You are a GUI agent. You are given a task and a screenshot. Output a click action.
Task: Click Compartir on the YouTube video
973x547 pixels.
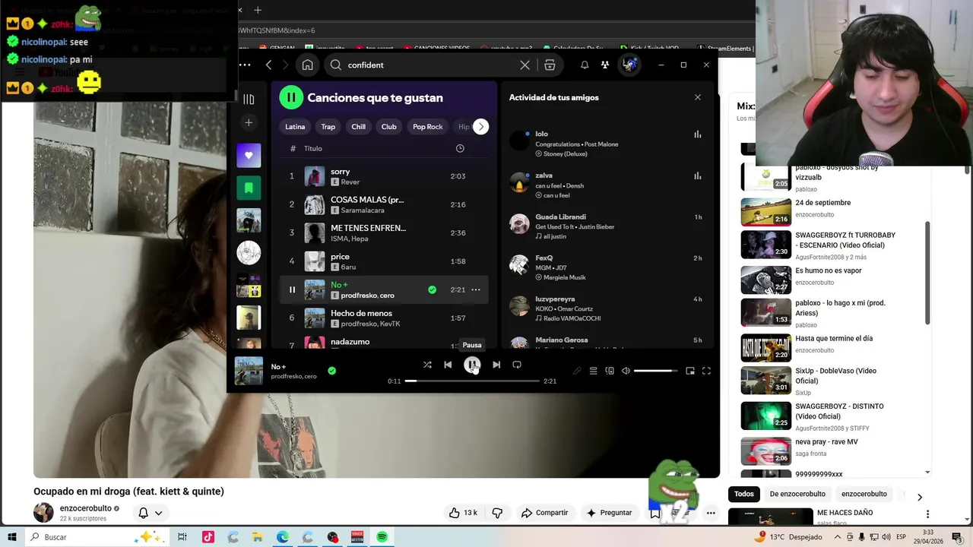pyautogui.click(x=544, y=513)
